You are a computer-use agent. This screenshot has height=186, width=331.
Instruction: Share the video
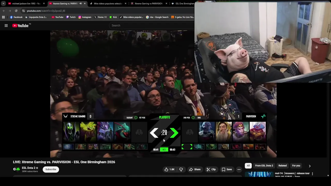pyautogui.click(x=195, y=169)
